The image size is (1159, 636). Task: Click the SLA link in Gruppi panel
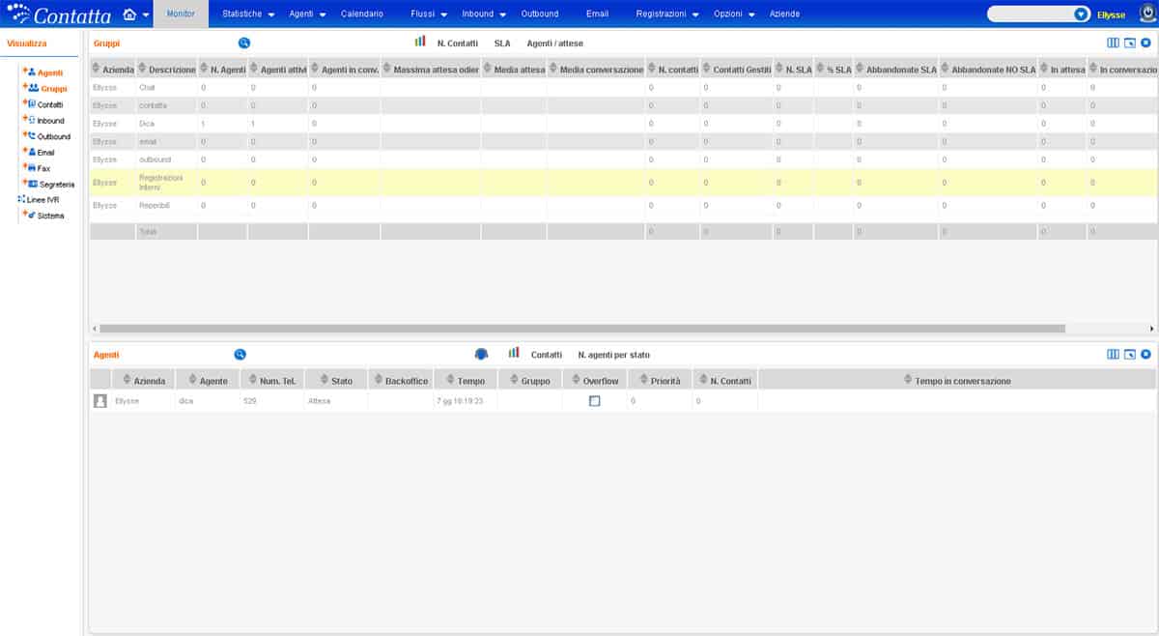click(502, 43)
